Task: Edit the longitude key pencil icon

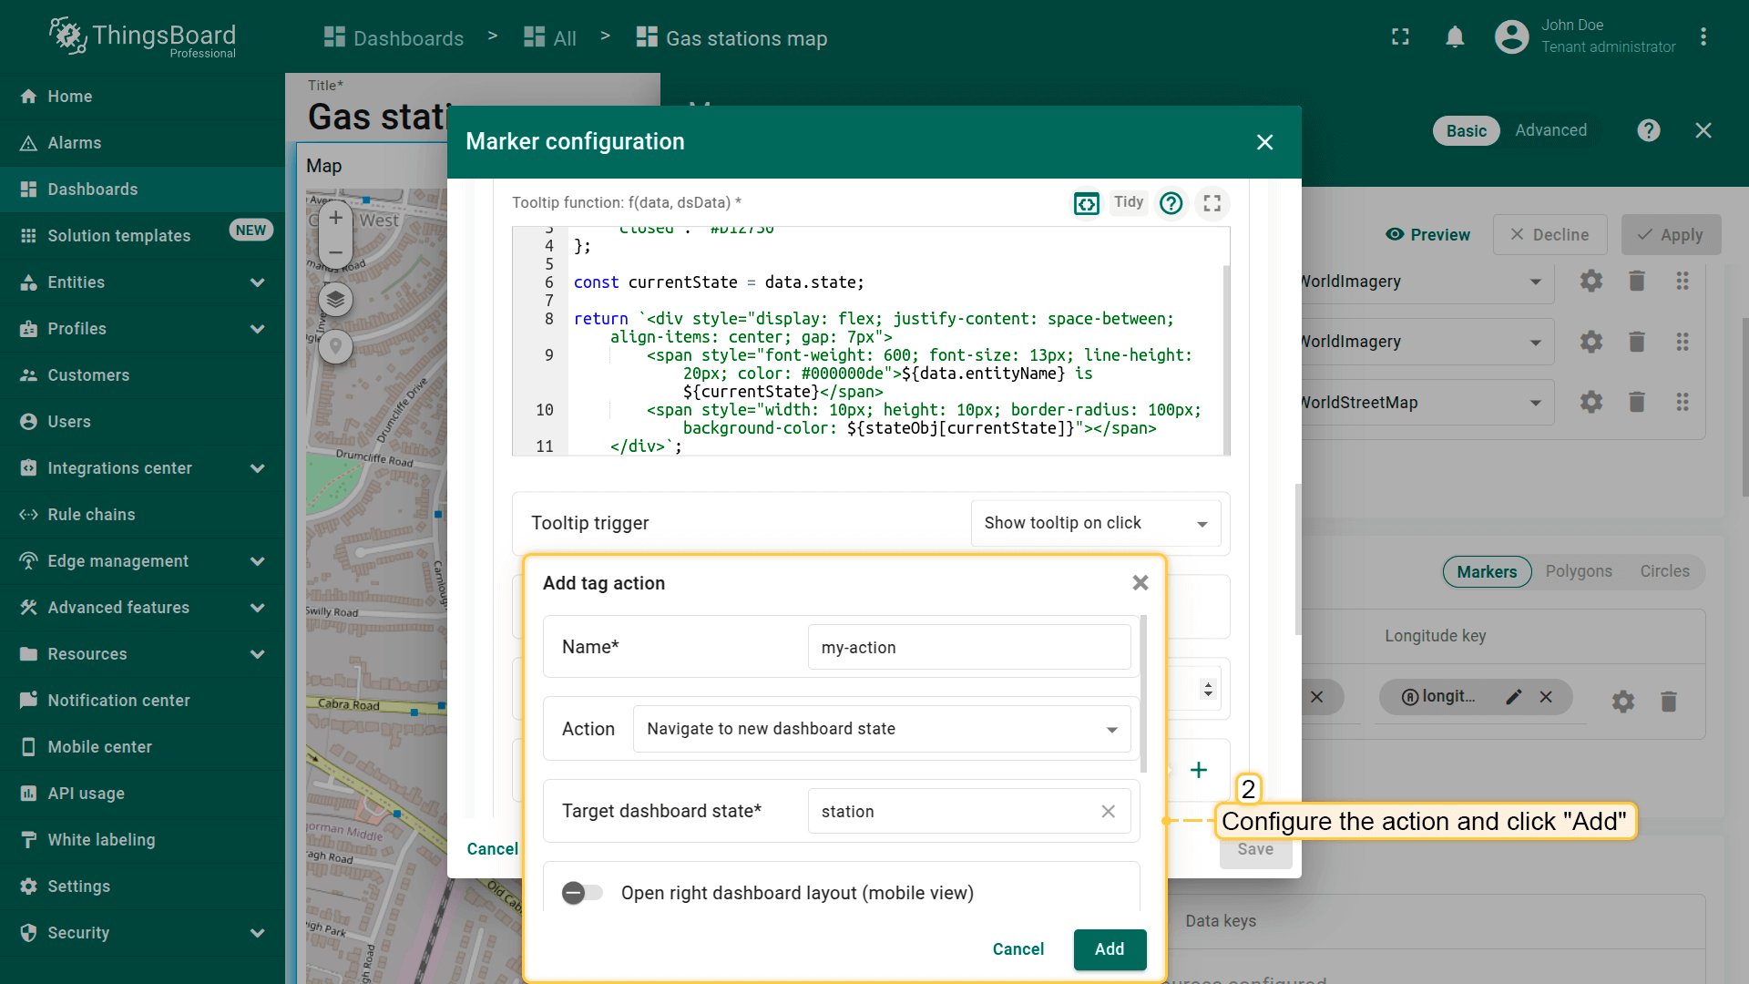Action: (x=1513, y=697)
